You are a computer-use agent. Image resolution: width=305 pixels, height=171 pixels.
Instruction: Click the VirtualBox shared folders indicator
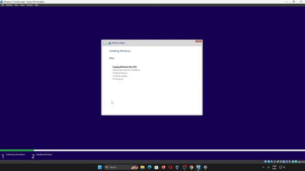pyautogui.click(x=281, y=161)
